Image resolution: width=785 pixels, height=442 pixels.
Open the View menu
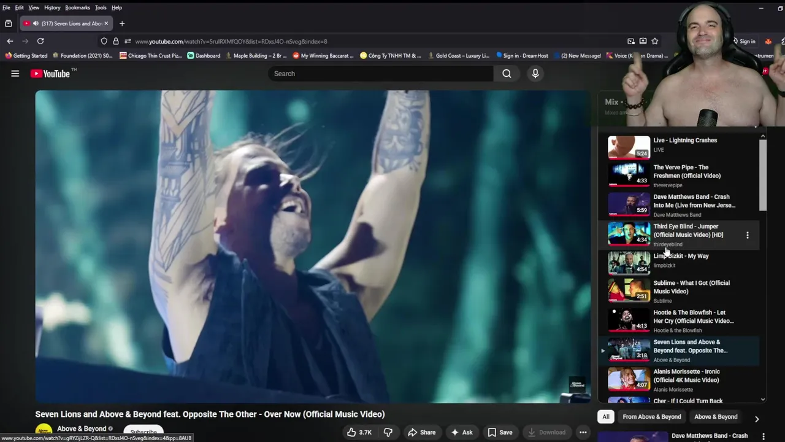pyautogui.click(x=34, y=7)
